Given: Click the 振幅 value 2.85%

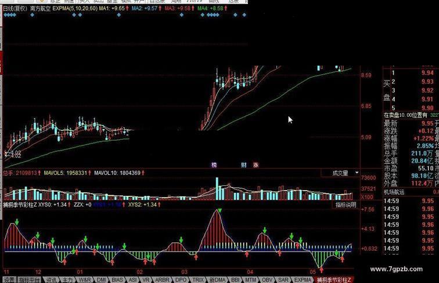Looking at the screenshot, I should (425, 146).
